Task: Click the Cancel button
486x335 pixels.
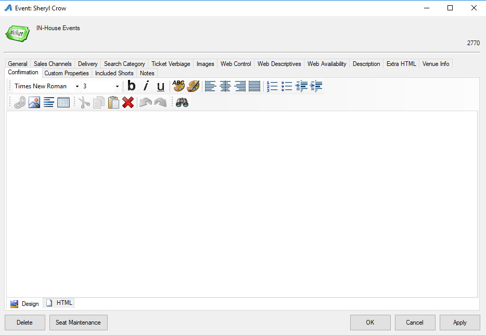Action: [x=415, y=323]
